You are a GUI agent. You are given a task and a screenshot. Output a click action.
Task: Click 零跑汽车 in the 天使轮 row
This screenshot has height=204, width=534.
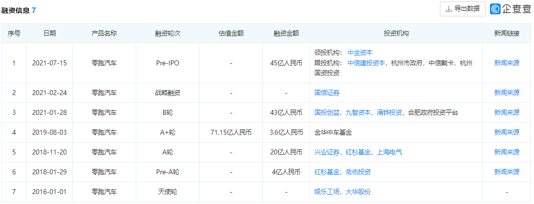[x=104, y=192]
